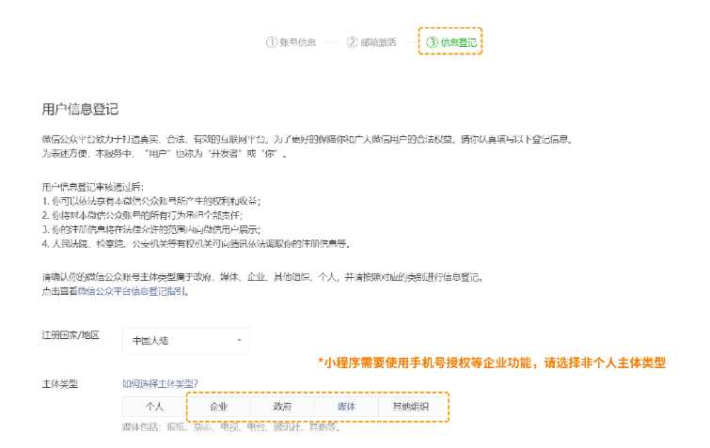This screenshot has width=710, height=448.
Task: Pick the 政府 subject type
Action: 282,407
